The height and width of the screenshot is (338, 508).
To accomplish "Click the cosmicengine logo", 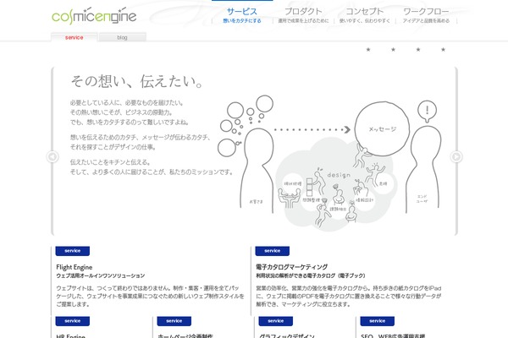I will click(x=94, y=16).
